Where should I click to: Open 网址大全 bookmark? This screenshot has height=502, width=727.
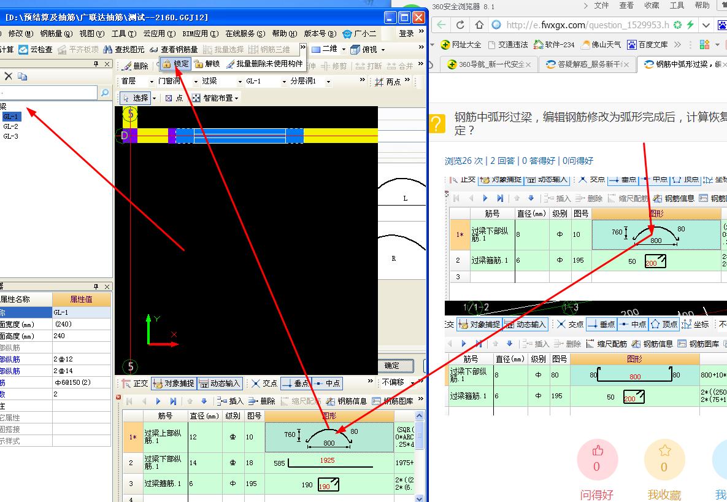point(461,45)
